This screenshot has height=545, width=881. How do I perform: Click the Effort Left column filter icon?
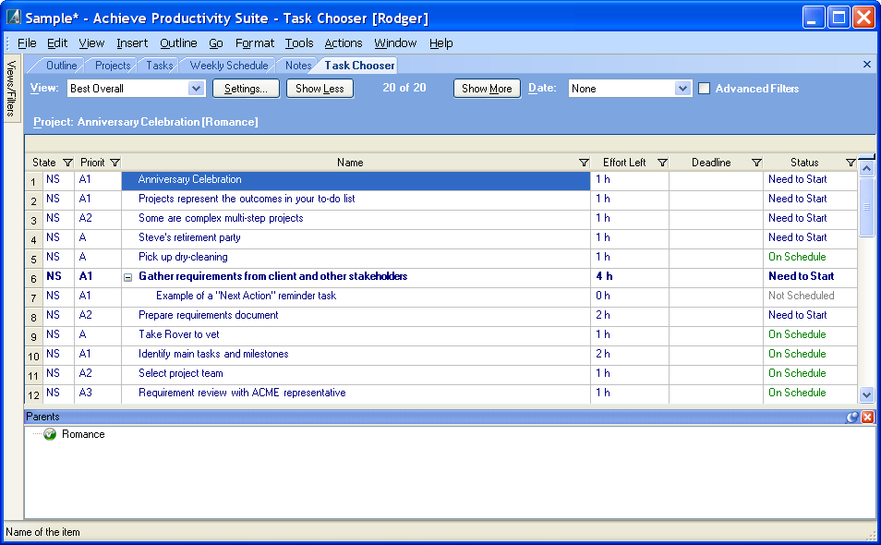(662, 163)
